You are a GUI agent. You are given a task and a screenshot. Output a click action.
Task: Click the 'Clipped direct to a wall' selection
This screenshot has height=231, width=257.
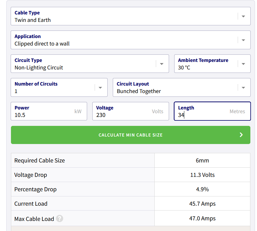(42, 44)
